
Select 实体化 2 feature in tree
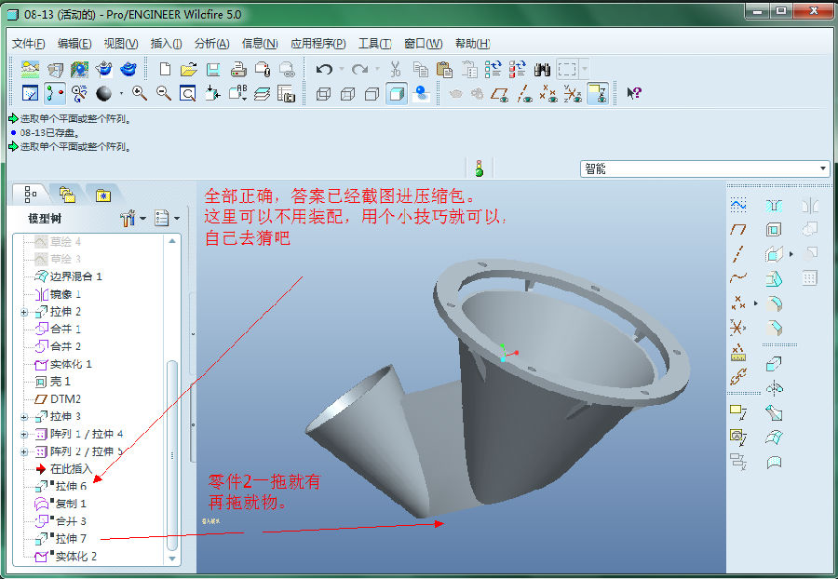point(75,557)
